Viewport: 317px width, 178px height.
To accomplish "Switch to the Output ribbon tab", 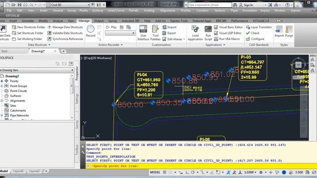I will pos(99,21).
